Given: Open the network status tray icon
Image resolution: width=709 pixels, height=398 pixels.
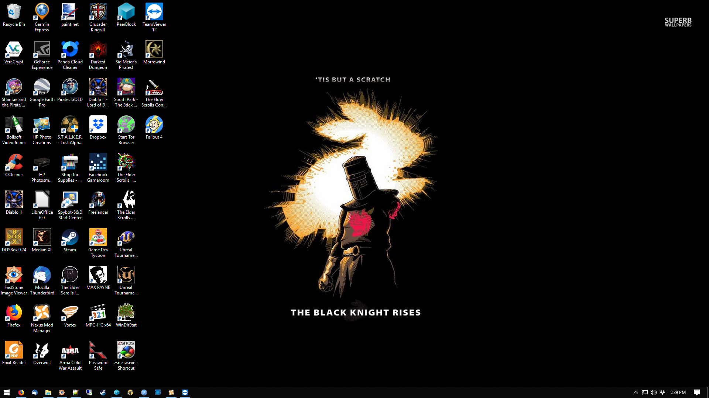Looking at the screenshot, I should point(645,392).
